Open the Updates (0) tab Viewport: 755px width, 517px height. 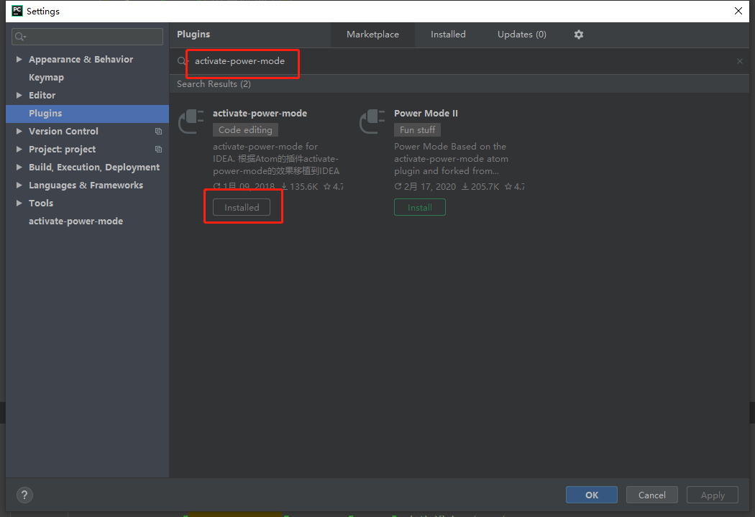tap(521, 34)
